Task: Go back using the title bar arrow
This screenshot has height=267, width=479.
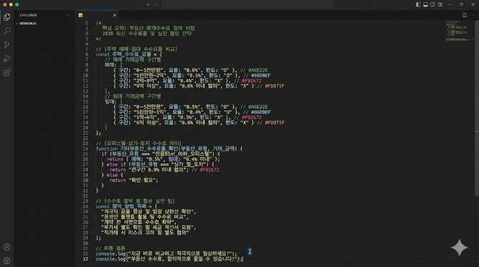Action: tap(149, 4)
